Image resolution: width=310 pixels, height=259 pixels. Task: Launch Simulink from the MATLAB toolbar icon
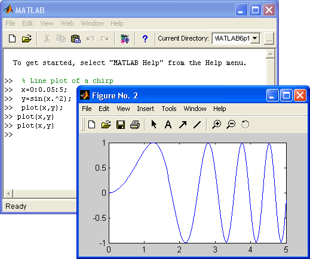point(125,39)
